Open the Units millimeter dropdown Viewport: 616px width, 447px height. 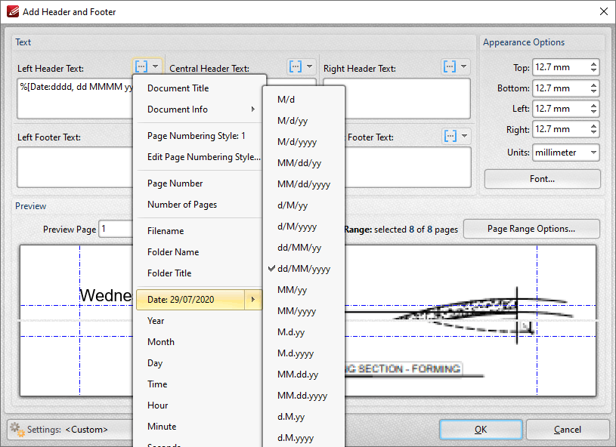(x=566, y=153)
